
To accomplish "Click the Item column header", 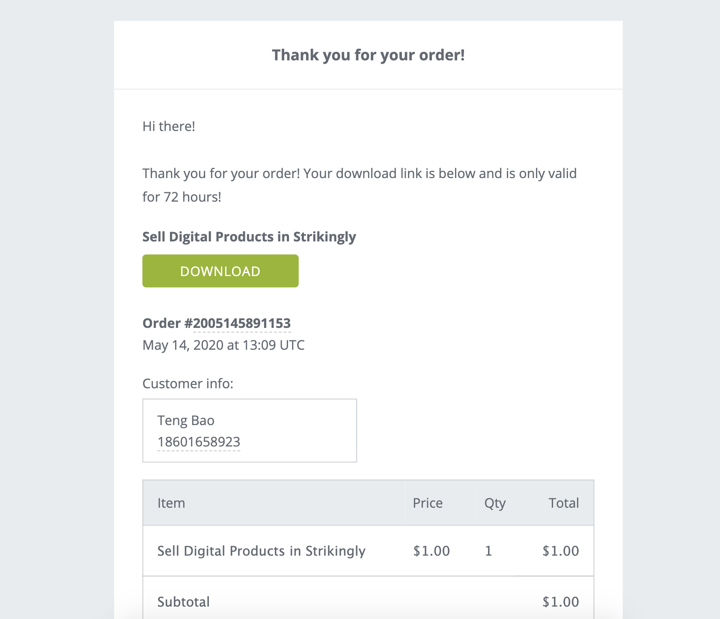I will coord(171,503).
